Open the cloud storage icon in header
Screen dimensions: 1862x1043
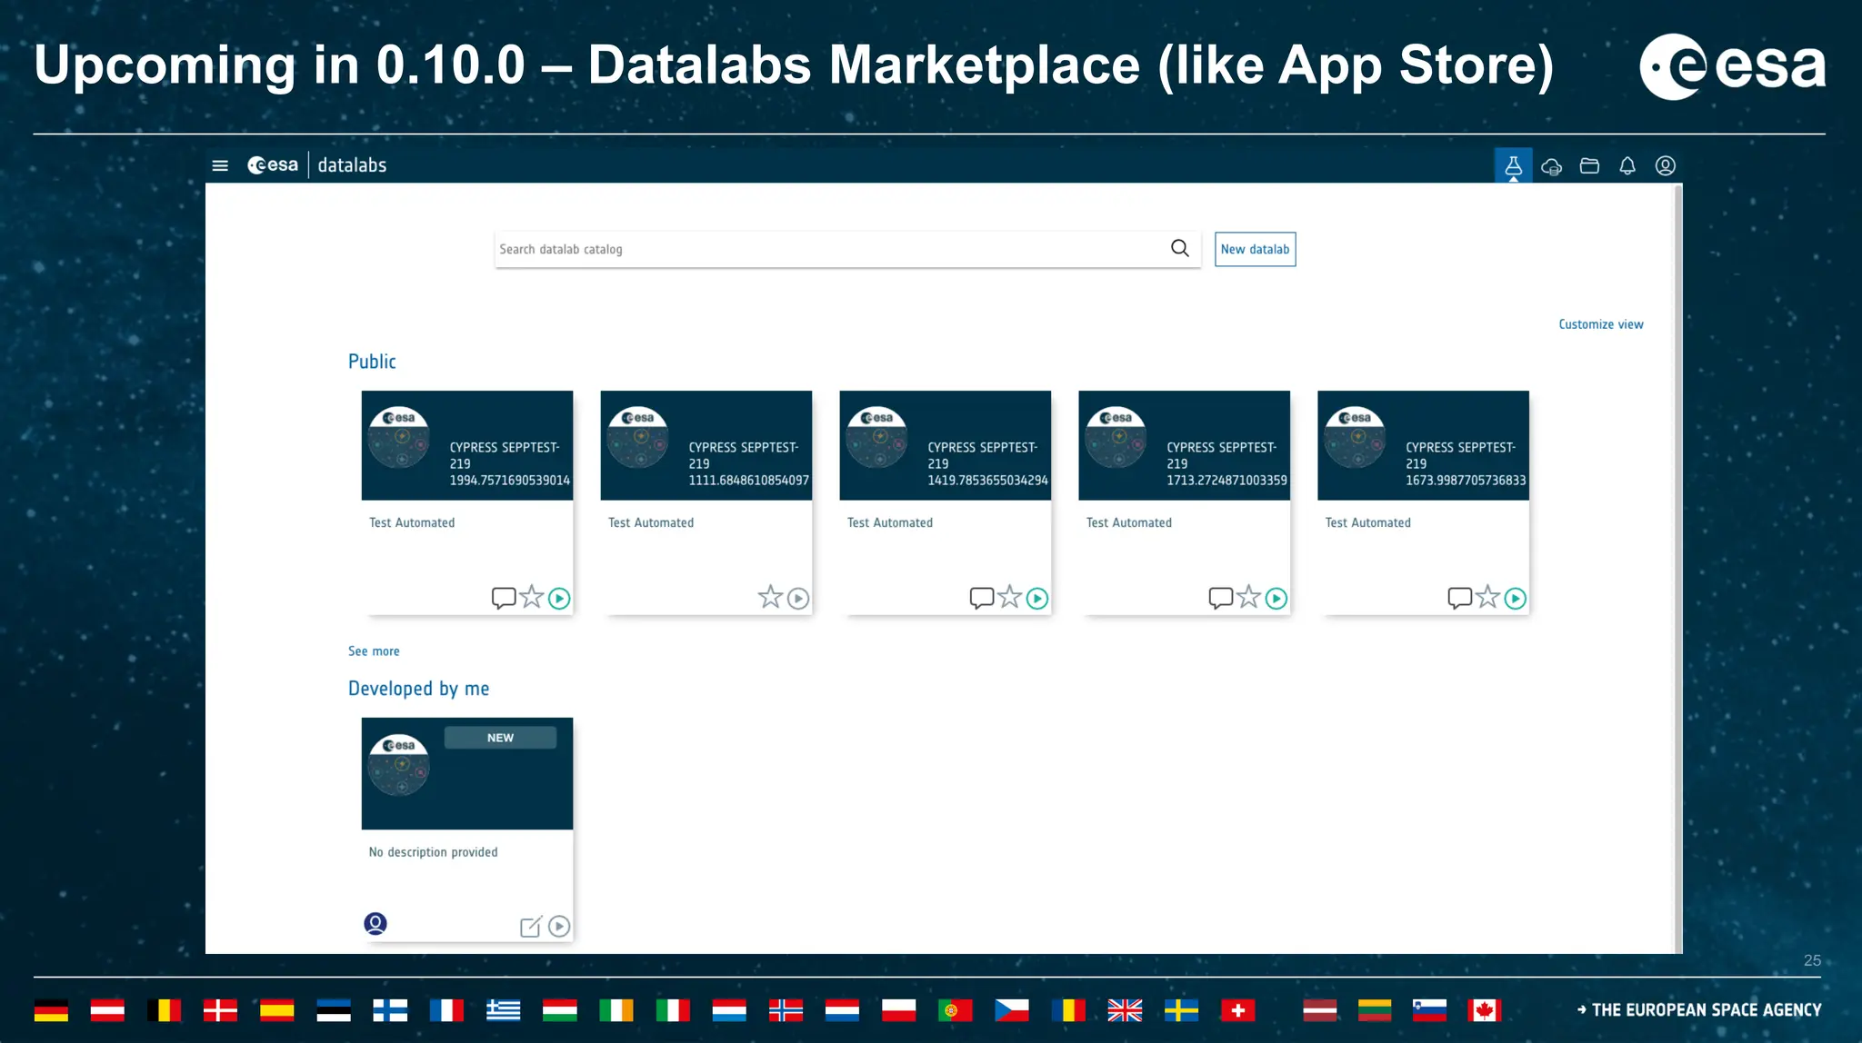(x=1552, y=166)
